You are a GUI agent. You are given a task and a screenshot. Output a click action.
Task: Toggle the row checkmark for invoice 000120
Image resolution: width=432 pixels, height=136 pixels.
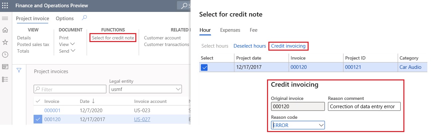[38, 119]
